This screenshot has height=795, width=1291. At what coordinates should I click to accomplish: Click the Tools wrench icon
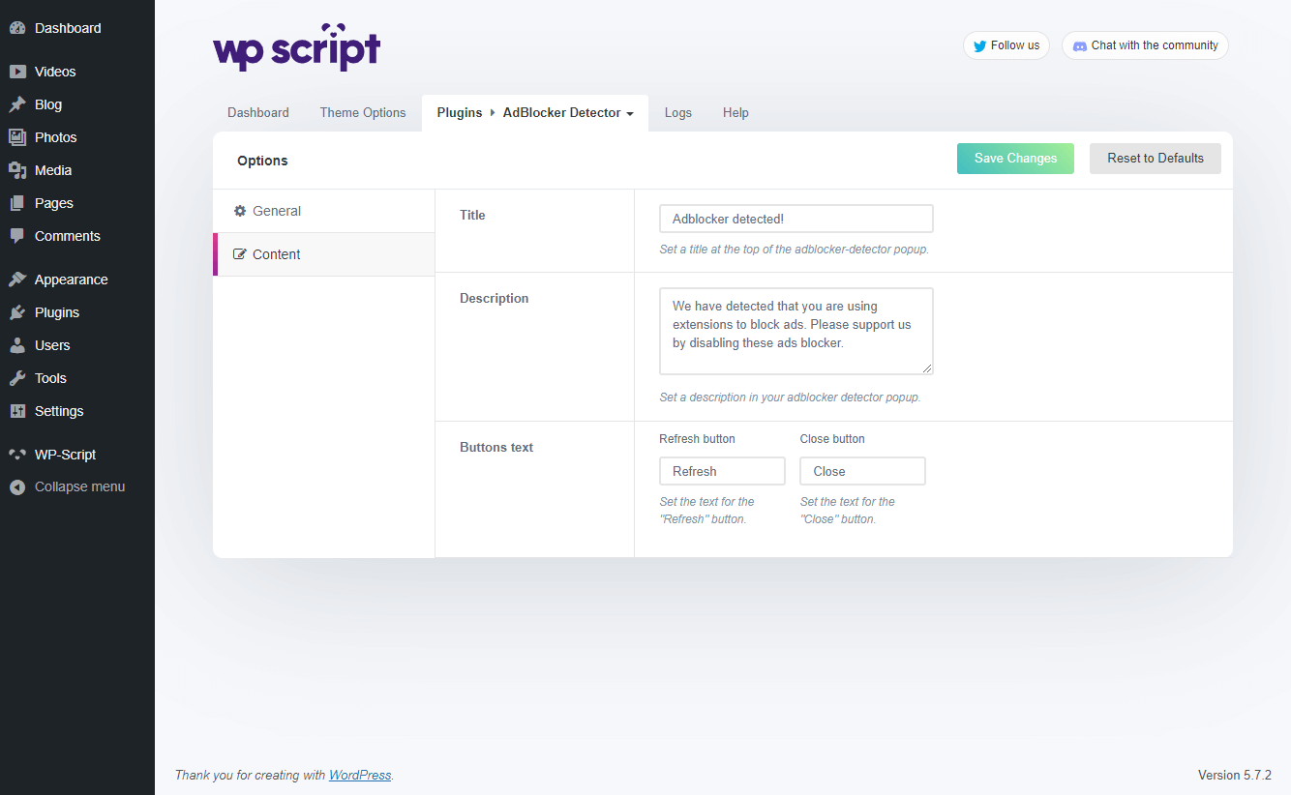(17, 378)
